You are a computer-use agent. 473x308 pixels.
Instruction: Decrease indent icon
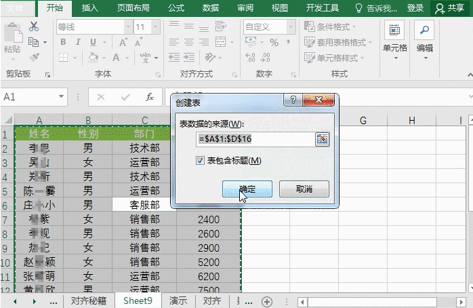point(174,58)
